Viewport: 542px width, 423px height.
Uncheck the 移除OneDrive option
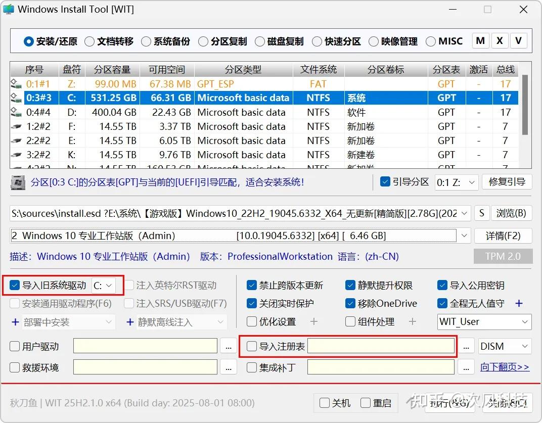coord(350,304)
